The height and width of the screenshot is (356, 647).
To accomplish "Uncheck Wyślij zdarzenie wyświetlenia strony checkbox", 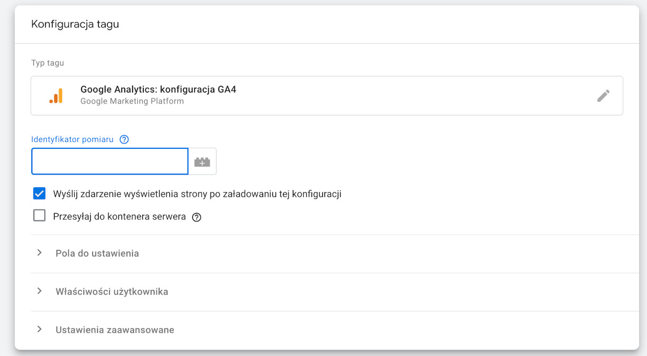I will 39,194.
